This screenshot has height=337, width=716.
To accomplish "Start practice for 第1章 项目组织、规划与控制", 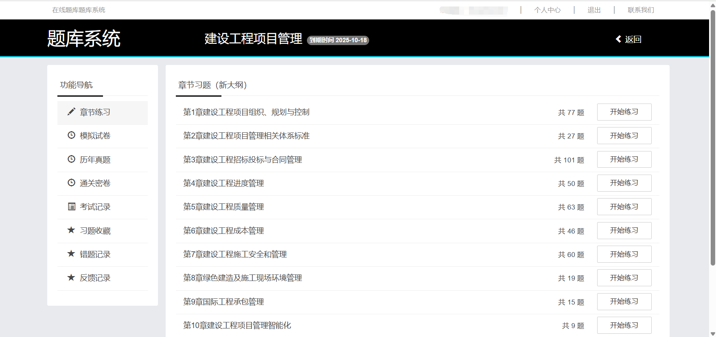I will click(624, 112).
